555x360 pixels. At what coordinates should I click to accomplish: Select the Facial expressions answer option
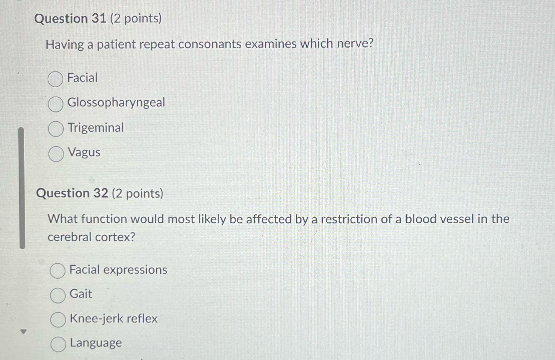pyautogui.click(x=58, y=270)
